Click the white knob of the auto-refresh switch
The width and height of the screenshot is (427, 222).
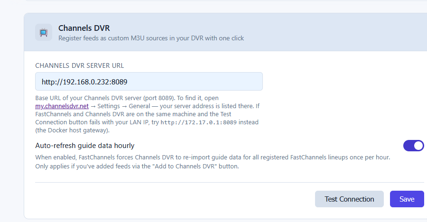tap(418, 146)
